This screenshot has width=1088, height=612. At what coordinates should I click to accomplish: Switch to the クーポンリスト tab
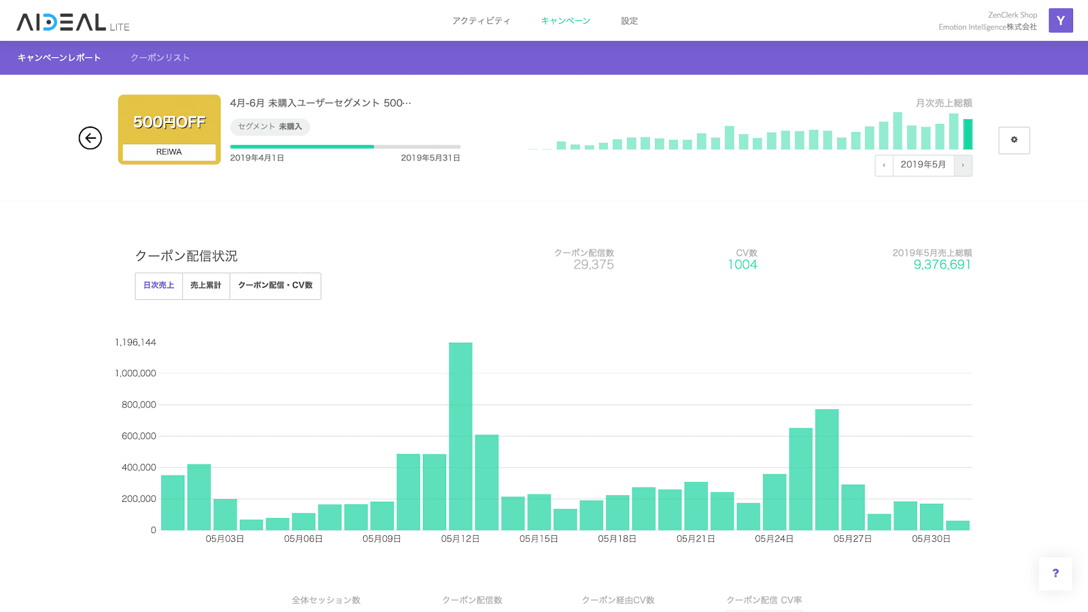click(159, 58)
